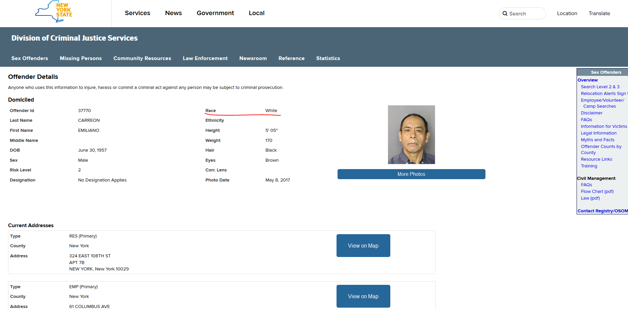Click the New York State logo

pos(54,12)
